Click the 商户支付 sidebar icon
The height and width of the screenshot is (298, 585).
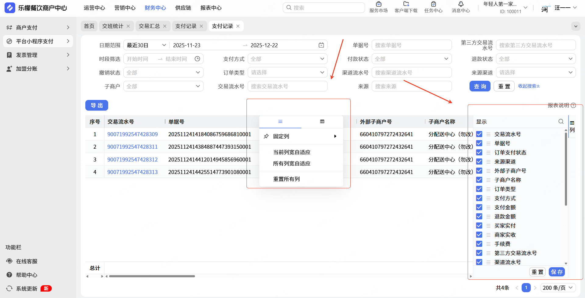(x=9, y=27)
